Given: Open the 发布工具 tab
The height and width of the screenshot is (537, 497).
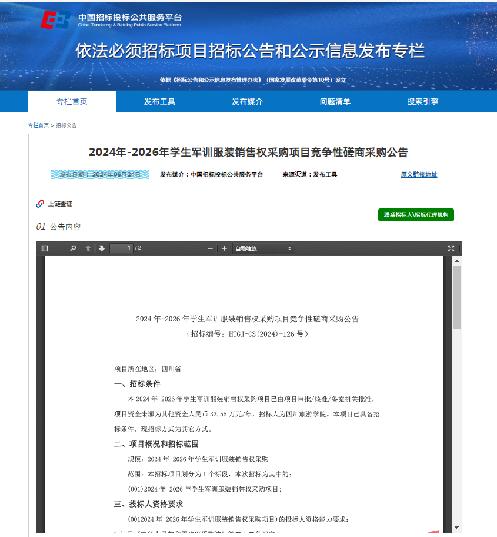Looking at the screenshot, I should (x=159, y=101).
